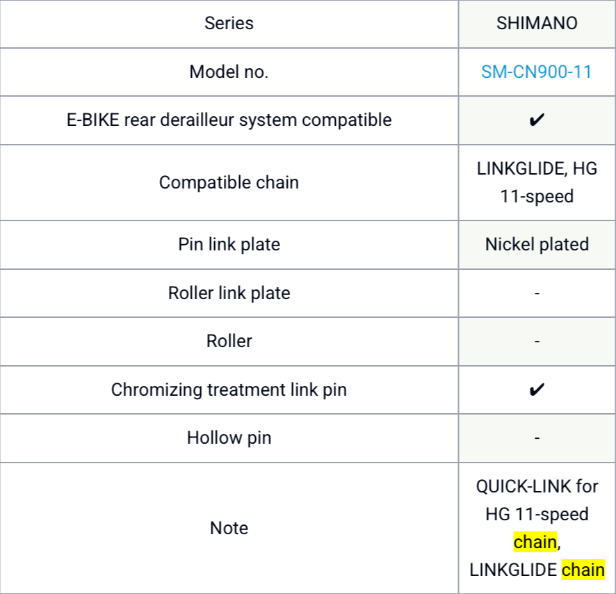
Task: Select the Compatible chain label
Action: [229, 182]
